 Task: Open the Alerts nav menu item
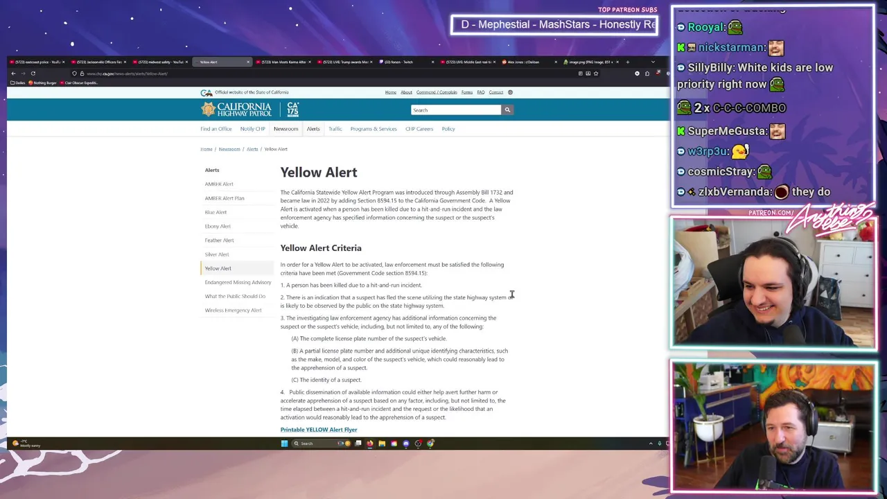313,129
